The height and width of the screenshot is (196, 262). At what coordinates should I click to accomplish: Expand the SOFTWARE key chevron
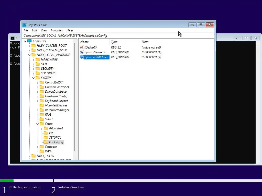[34, 73]
